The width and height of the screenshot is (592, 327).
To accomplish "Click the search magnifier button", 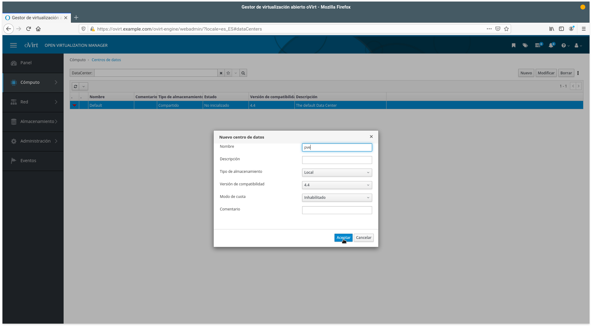I will point(243,73).
